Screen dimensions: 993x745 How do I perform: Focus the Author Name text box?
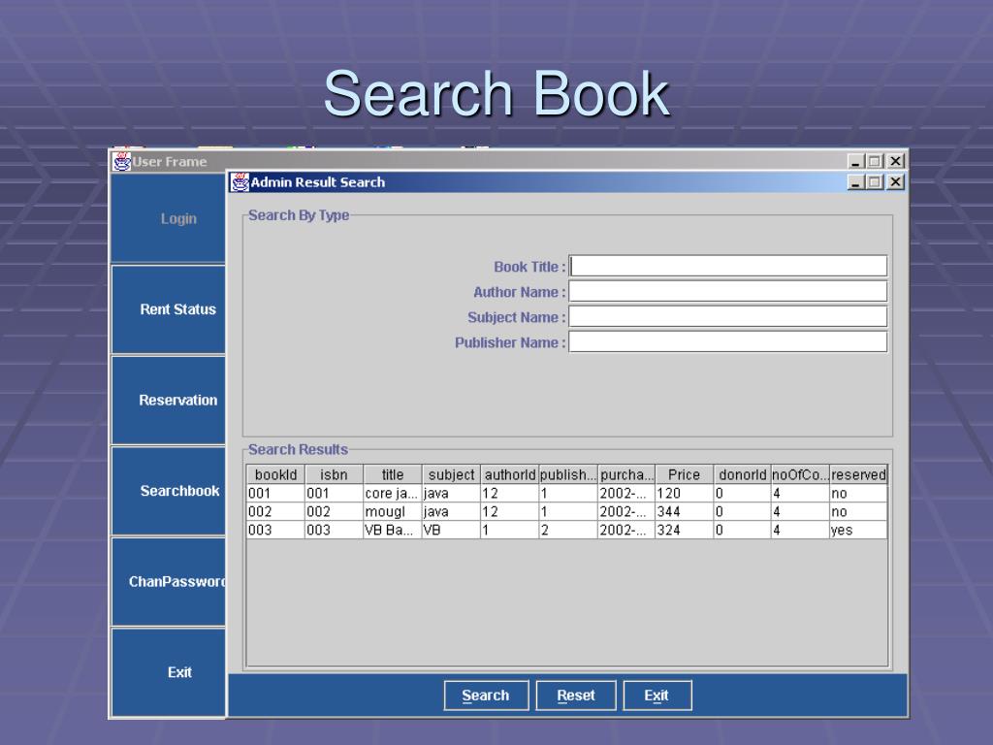727,292
